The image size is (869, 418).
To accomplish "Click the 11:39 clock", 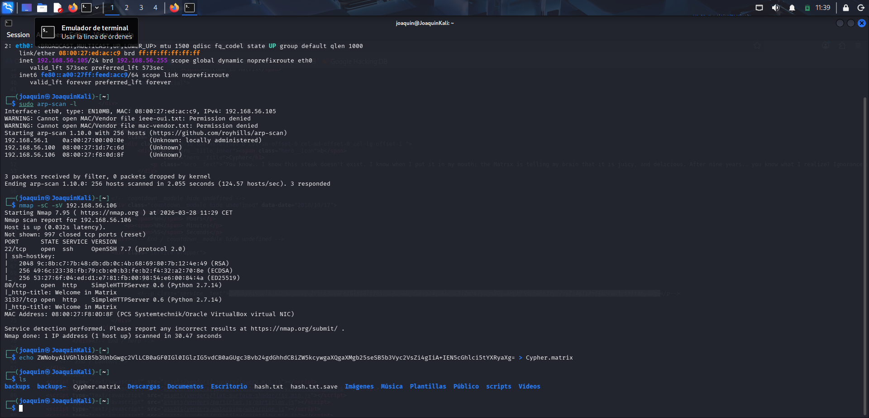I will (x=823, y=8).
